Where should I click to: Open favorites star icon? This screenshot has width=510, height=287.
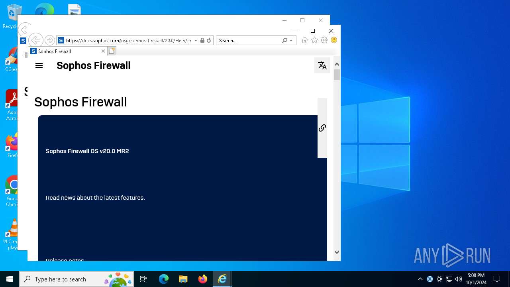315,40
